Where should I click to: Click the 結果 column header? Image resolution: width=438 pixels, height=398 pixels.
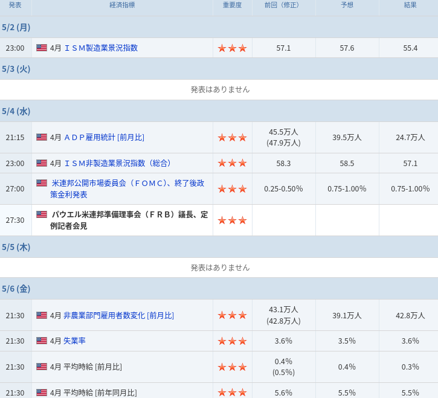tap(410, 5)
